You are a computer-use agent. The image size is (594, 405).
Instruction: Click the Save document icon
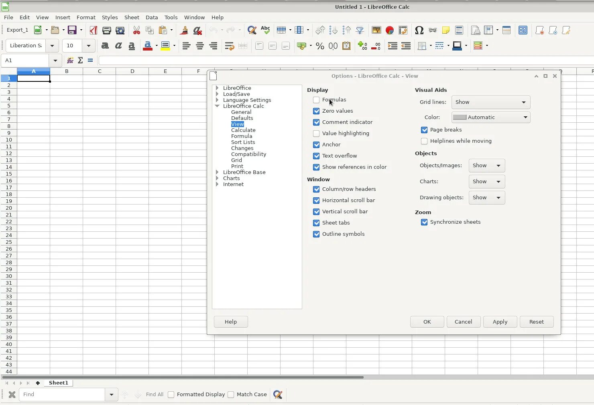[72, 30]
